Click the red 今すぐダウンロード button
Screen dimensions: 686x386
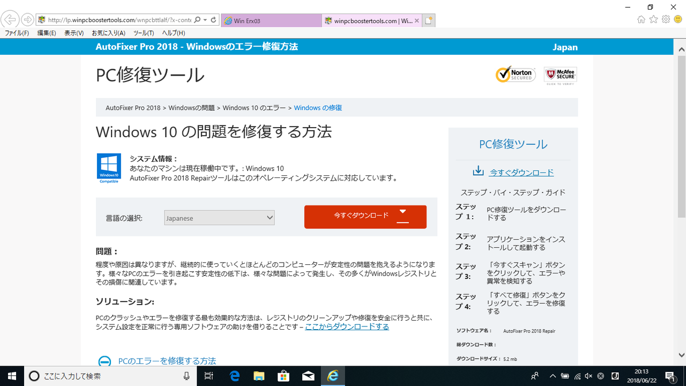[366, 217]
